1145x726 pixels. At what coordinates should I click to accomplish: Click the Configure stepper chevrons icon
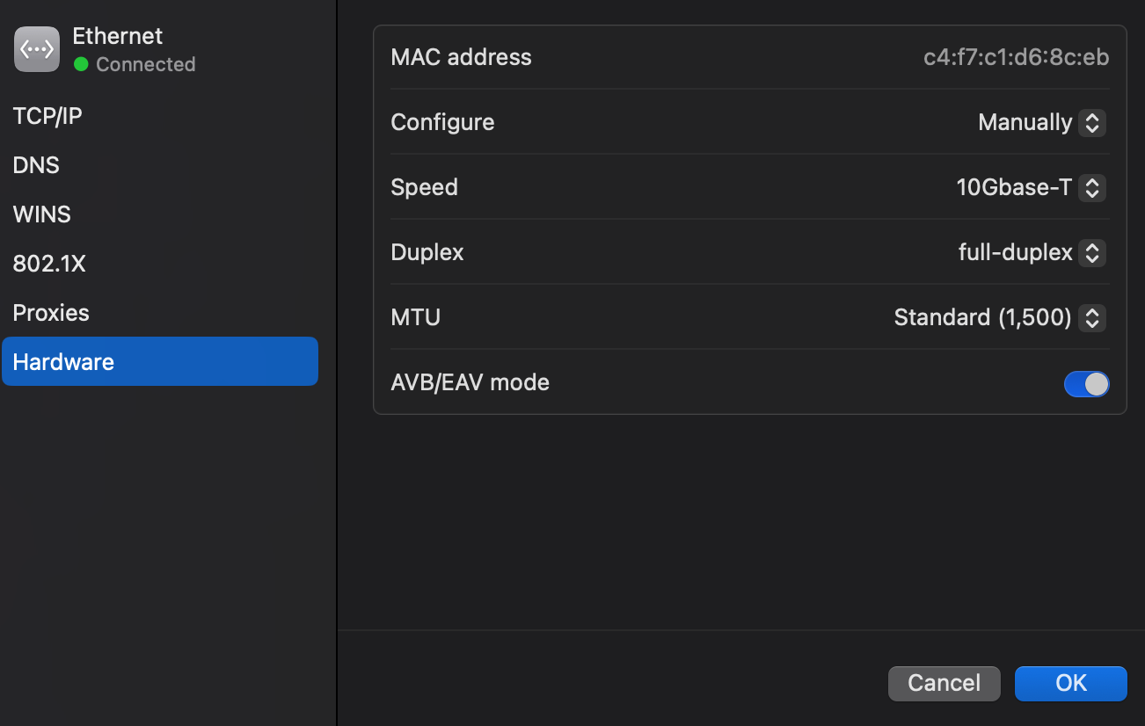click(x=1091, y=122)
